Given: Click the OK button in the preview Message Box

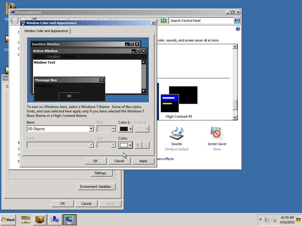Looking at the screenshot, I should point(69,96).
